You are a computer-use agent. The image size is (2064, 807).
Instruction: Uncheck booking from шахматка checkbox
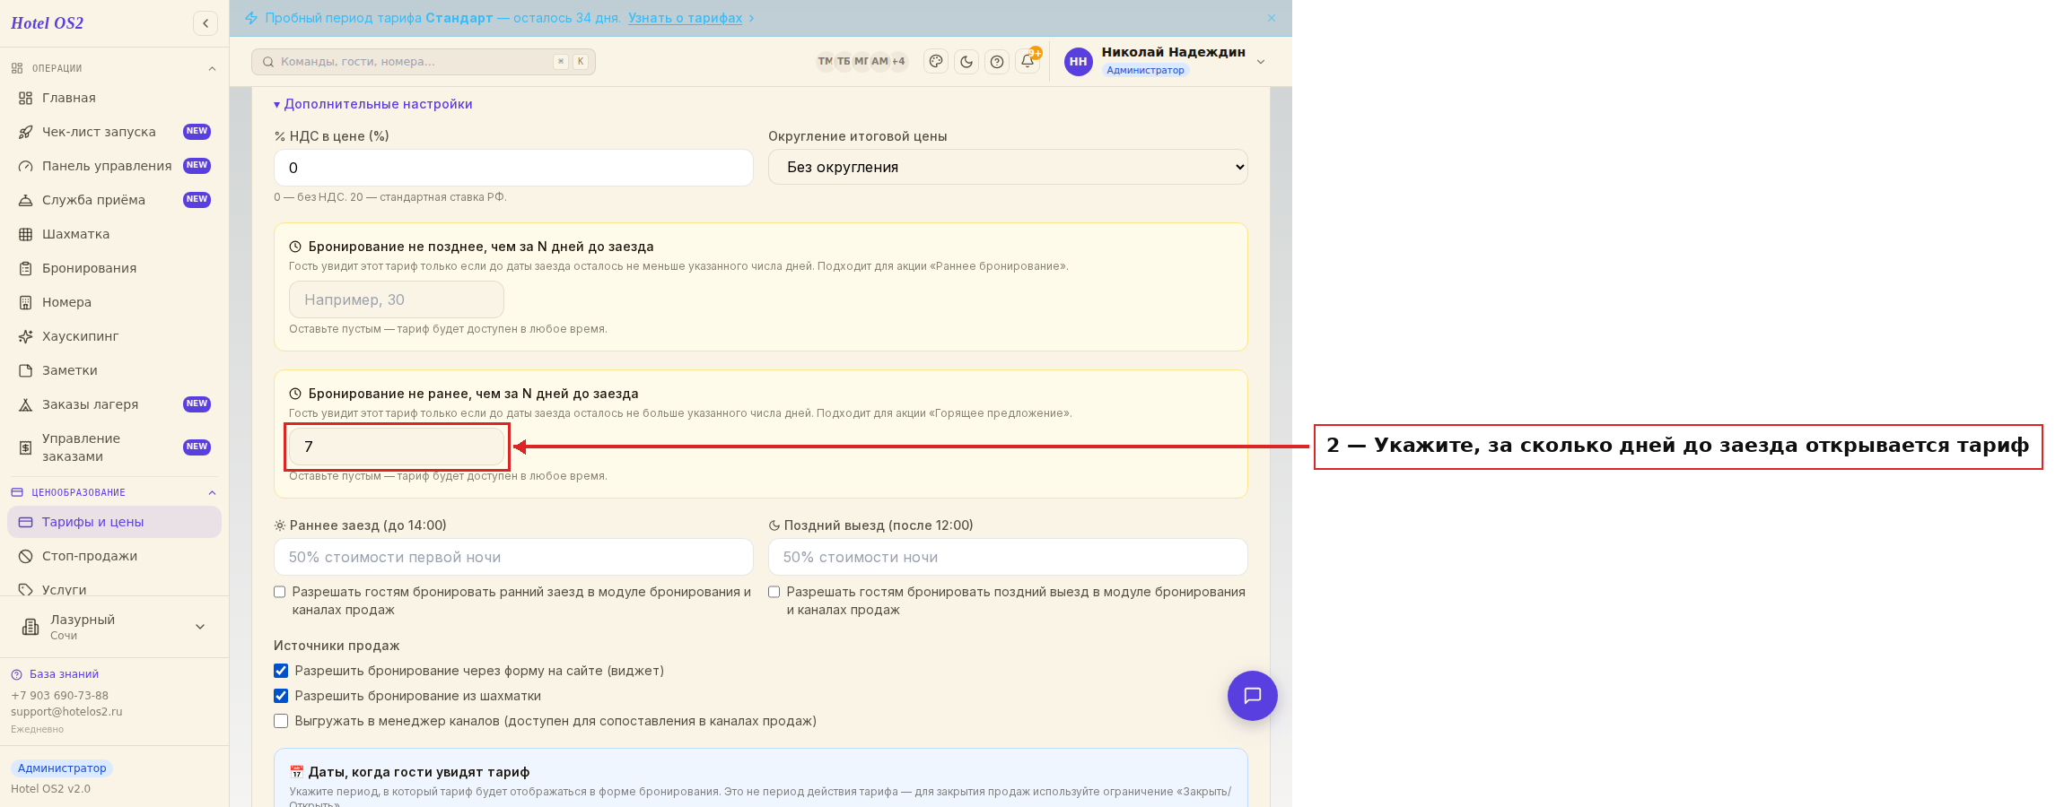coord(281,696)
